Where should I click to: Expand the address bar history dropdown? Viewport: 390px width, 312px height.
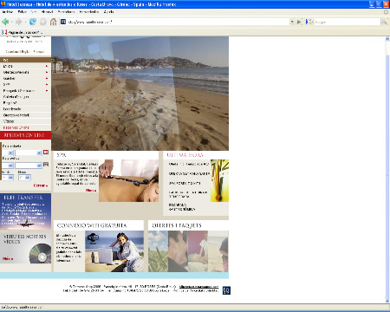[x=292, y=22]
